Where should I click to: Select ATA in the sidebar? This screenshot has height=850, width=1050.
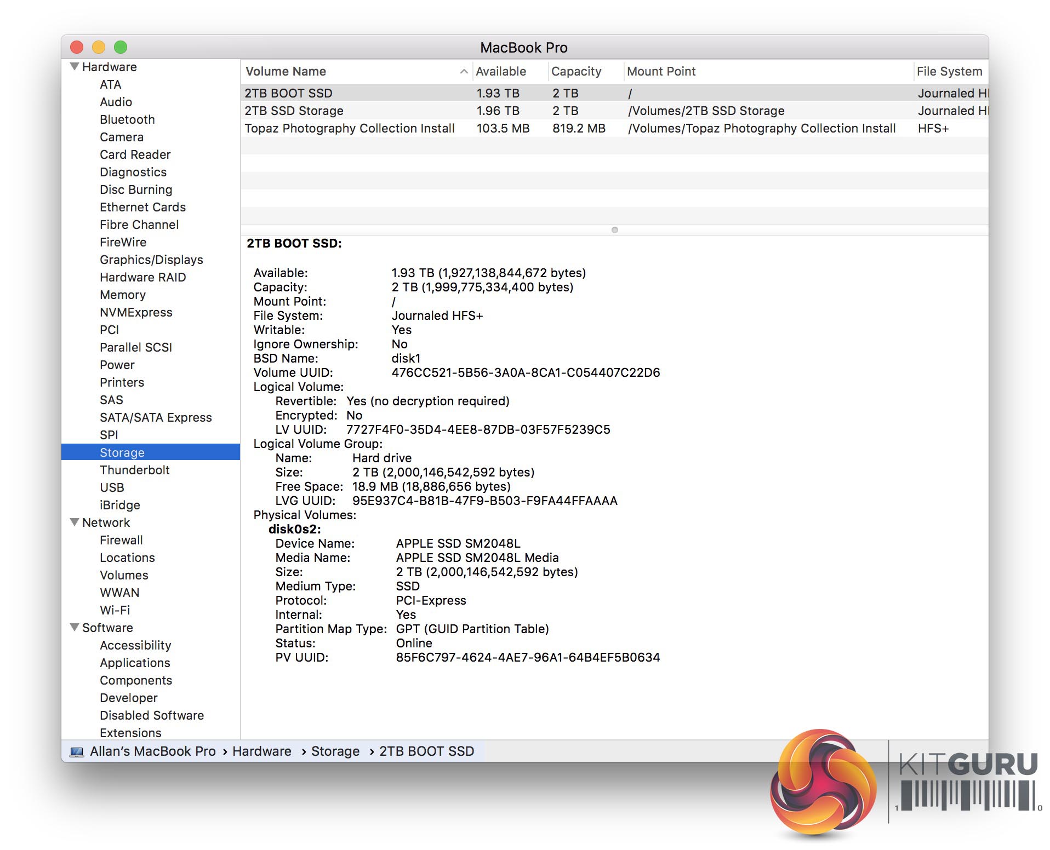click(111, 84)
